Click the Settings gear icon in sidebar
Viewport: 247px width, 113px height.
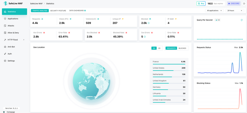tap(5, 61)
